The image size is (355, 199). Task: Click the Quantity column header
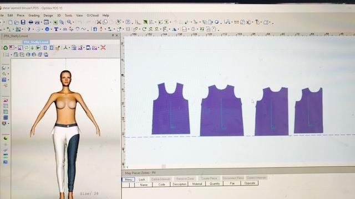(215, 184)
